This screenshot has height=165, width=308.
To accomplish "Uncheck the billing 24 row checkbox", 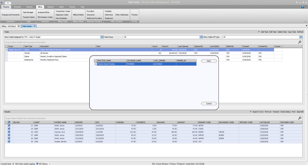I will (x=9, y=129).
